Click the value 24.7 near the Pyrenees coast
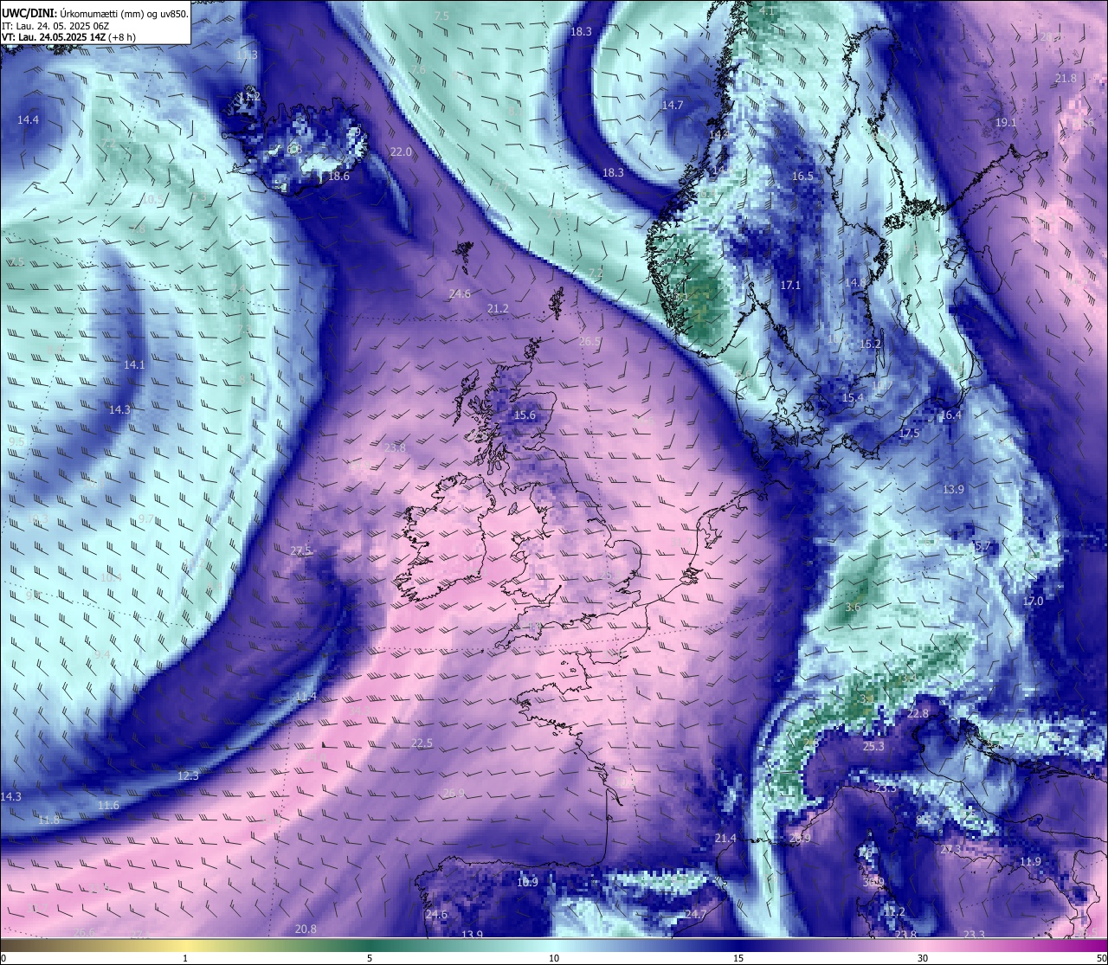This screenshot has height=965, width=1108. pos(696,914)
